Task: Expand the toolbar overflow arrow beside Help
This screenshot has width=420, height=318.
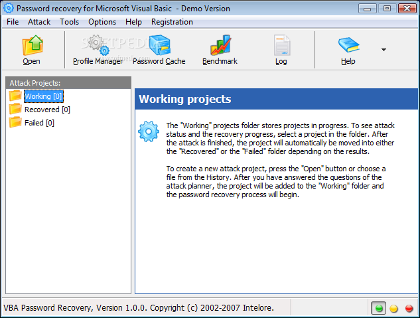Action: pyautogui.click(x=384, y=50)
